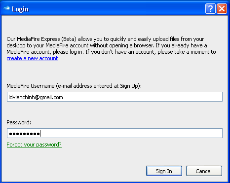This screenshot has width=230, height=183.
Task: Follow the Forgot your password? link
Action: [34, 145]
